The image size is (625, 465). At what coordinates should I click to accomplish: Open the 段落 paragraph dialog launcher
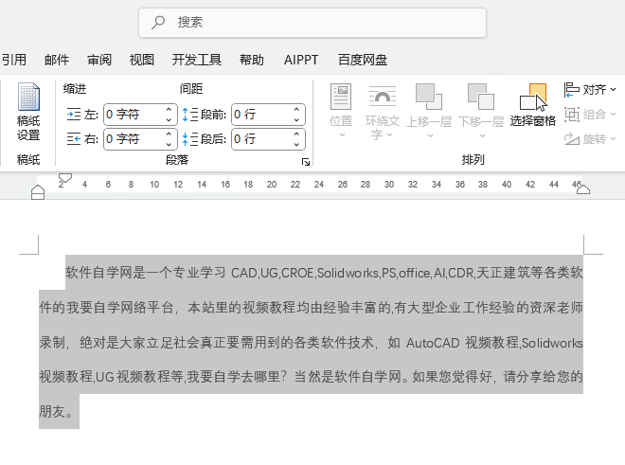[306, 162]
